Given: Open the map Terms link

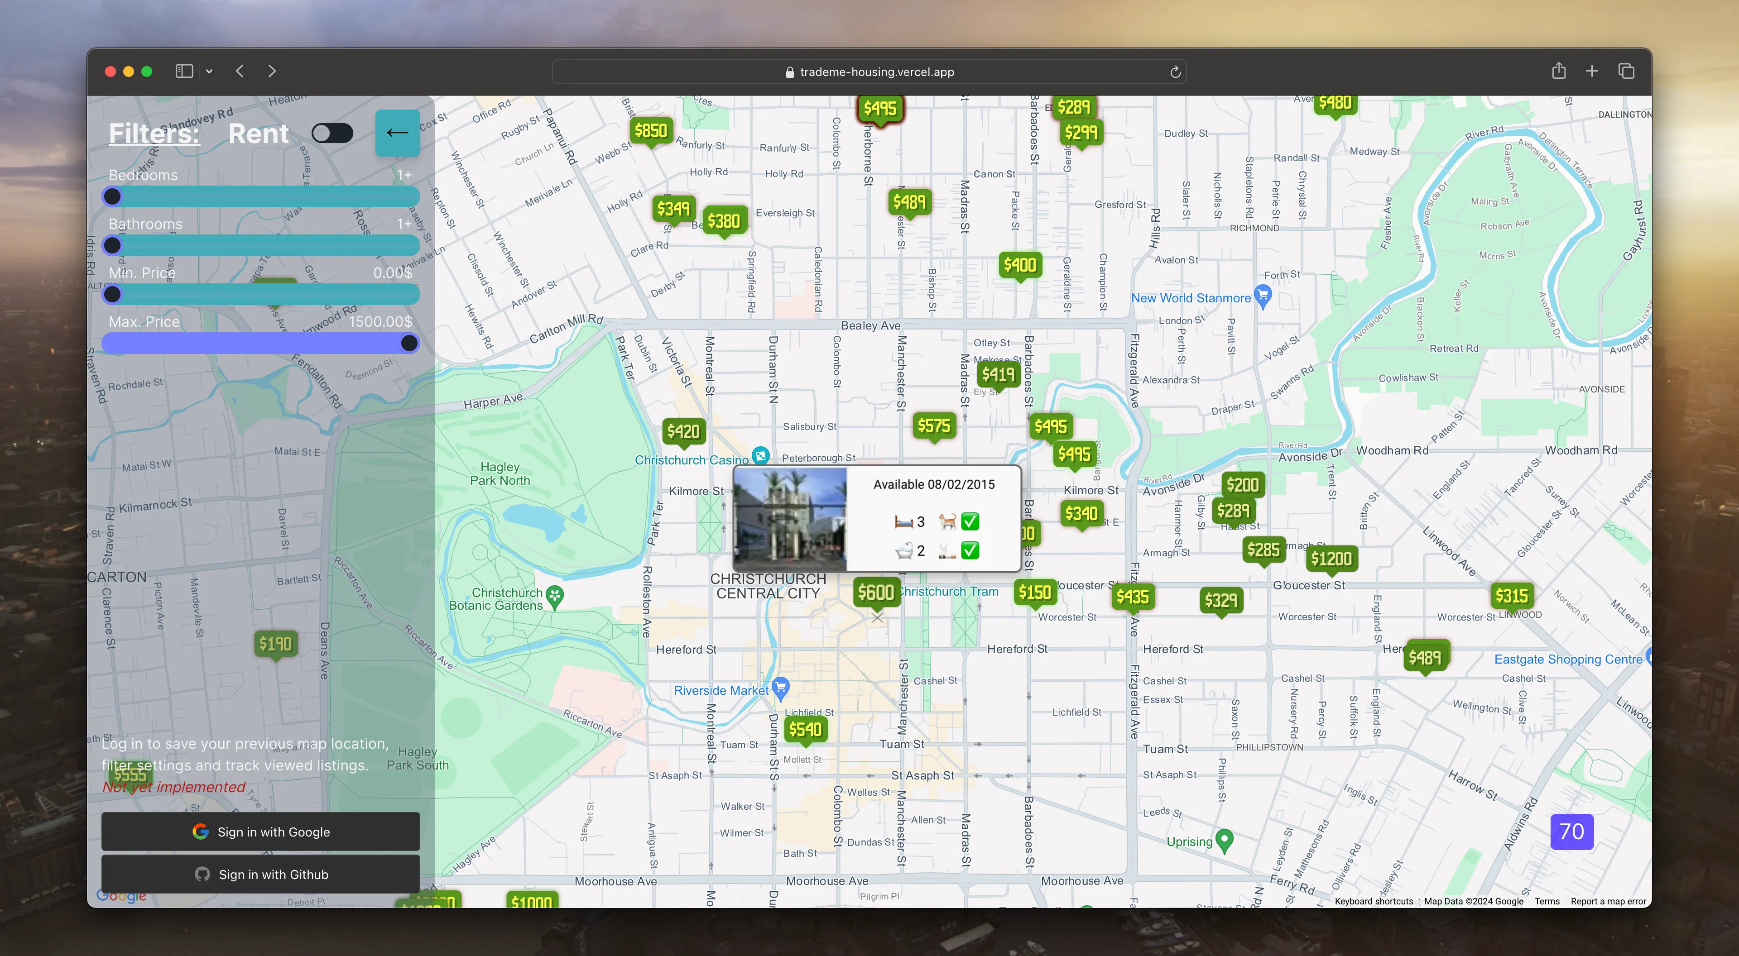Looking at the screenshot, I should tap(1547, 901).
